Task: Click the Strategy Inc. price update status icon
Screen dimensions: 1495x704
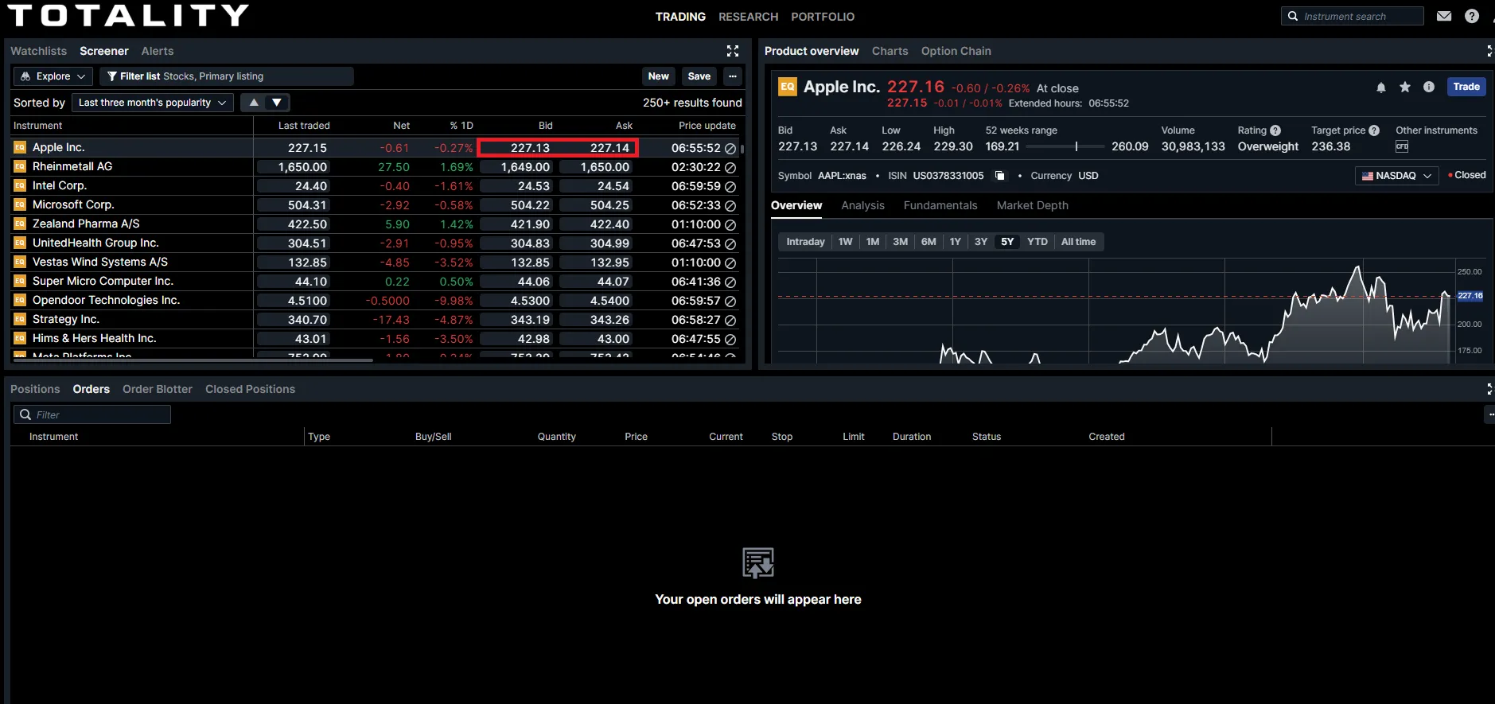Action: pyautogui.click(x=730, y=320)
